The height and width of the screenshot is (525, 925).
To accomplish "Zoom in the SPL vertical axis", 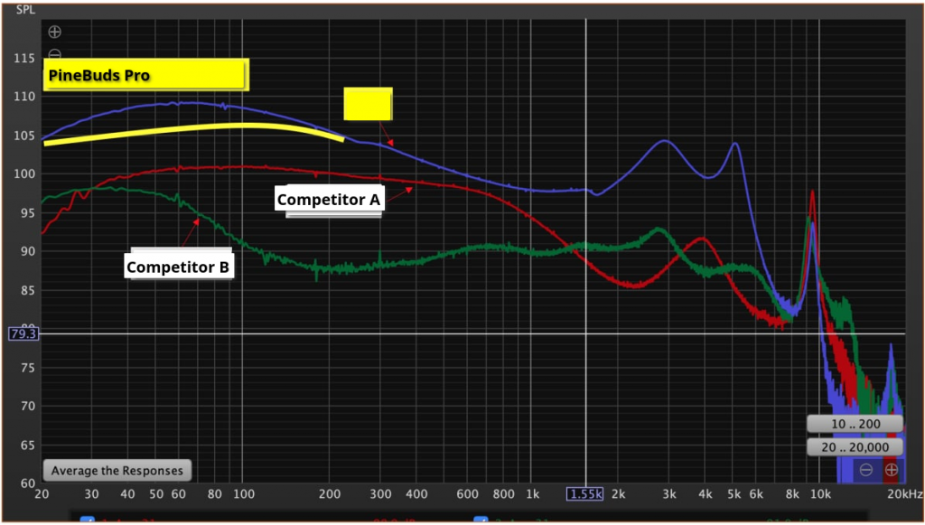I will point(54,32).
